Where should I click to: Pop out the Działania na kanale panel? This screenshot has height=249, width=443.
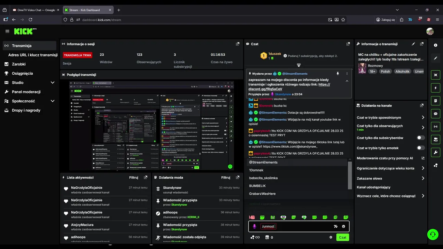[x=422, y=105]
